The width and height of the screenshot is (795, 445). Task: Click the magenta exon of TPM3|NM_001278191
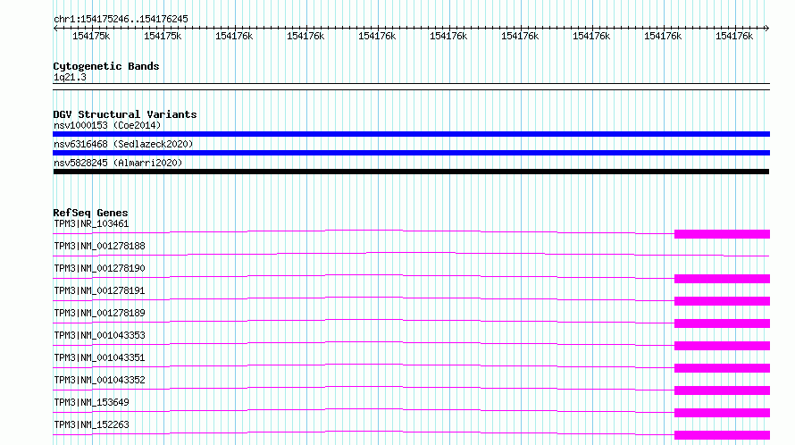(722, 301)
